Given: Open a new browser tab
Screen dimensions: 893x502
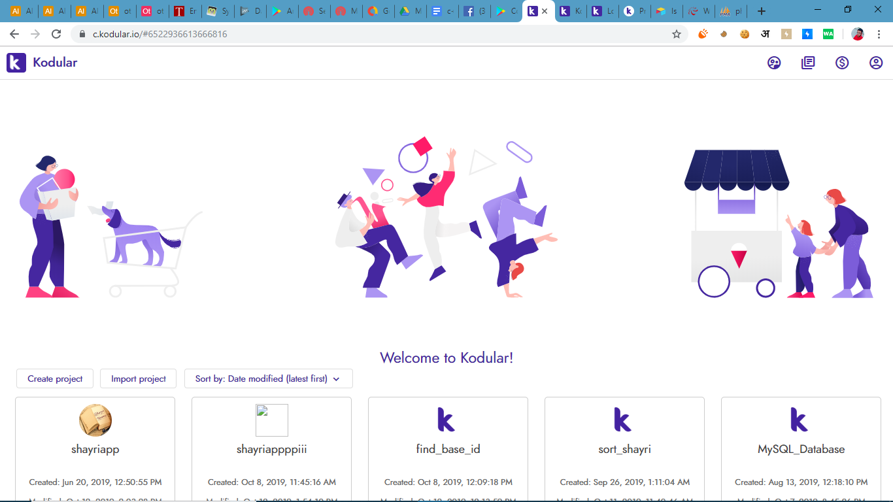Looking at the screenshot, I should coord(762,11).
